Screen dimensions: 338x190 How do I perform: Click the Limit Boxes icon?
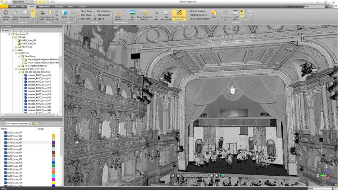[236, 14]
